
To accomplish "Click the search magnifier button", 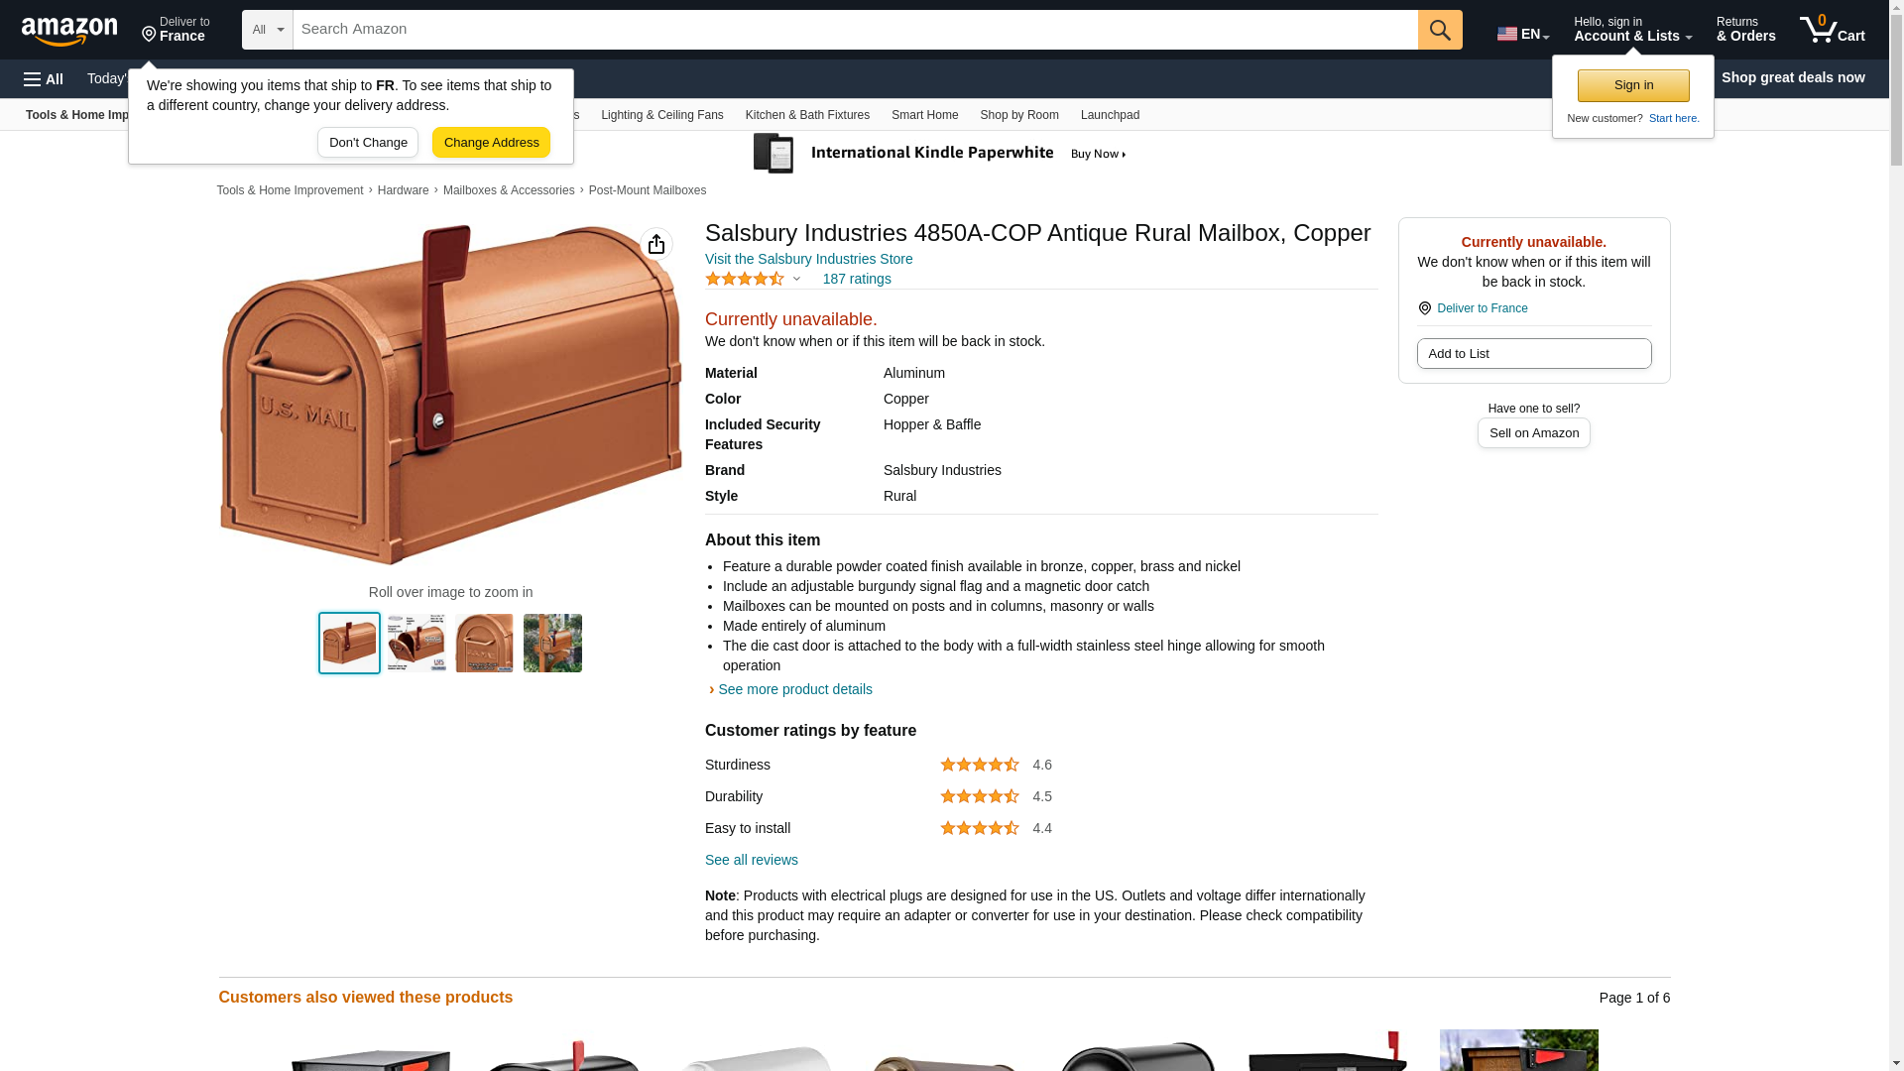I will click(1440, 30).
